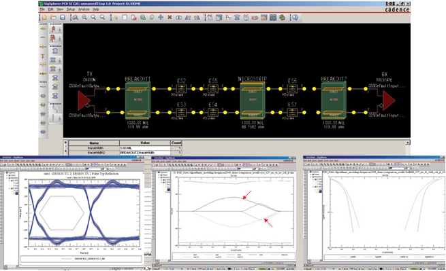
Task: Expand arrow beside the second red driver icon
Action: click(x=60, y=39)
